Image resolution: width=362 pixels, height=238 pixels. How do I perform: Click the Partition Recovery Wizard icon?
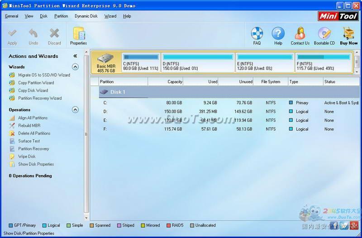[12, 98]
